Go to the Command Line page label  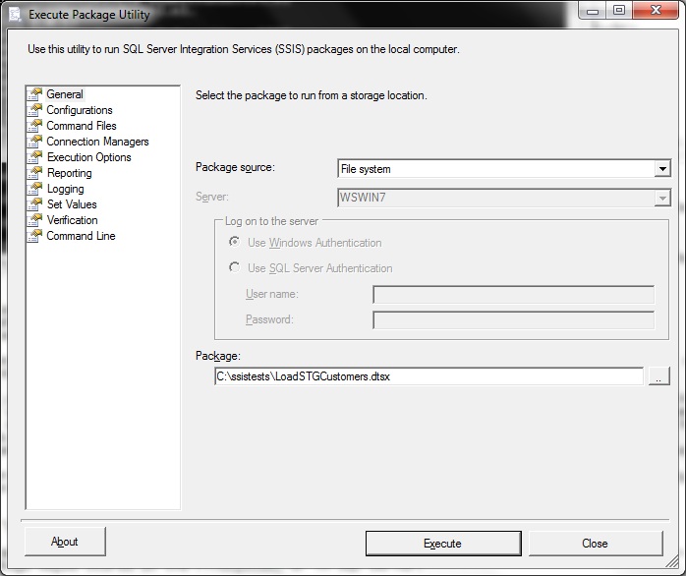pos(81,236)
